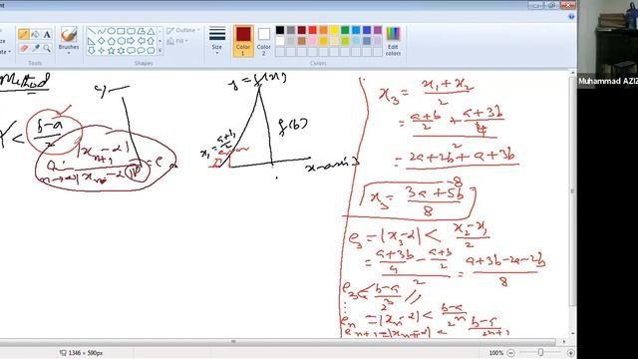Choose the Rectangle shape
Screen dimensions: 638x359
click(x=121, y=31)
